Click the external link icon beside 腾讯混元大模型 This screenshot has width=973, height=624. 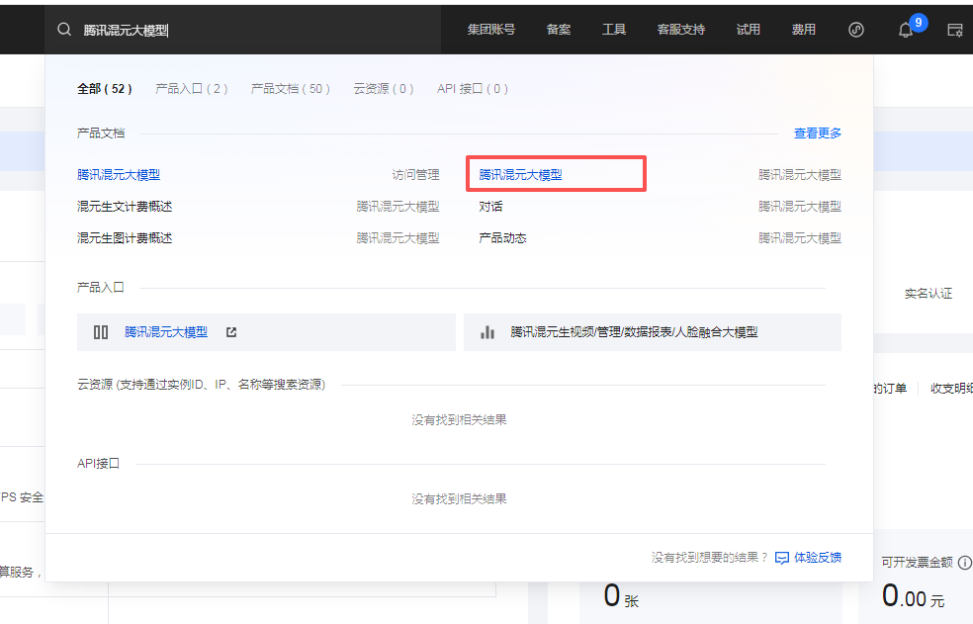(231, 332)
